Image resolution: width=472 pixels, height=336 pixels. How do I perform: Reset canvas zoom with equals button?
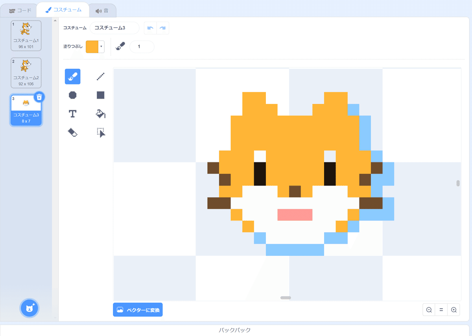441,310
